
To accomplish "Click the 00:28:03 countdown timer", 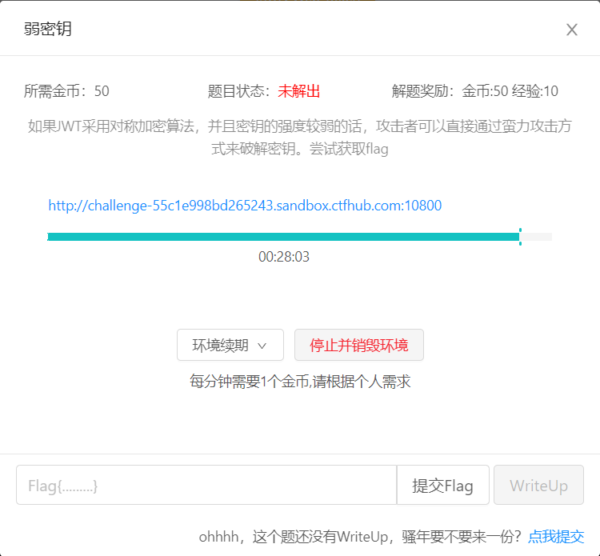I will [x=284, y=257].
